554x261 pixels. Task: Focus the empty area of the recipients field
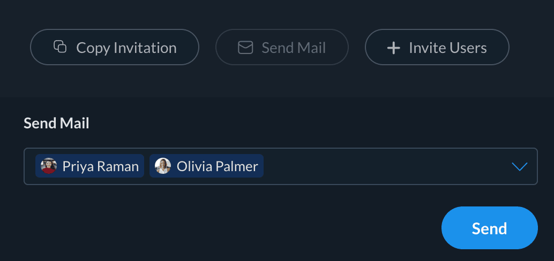point(386,166)
